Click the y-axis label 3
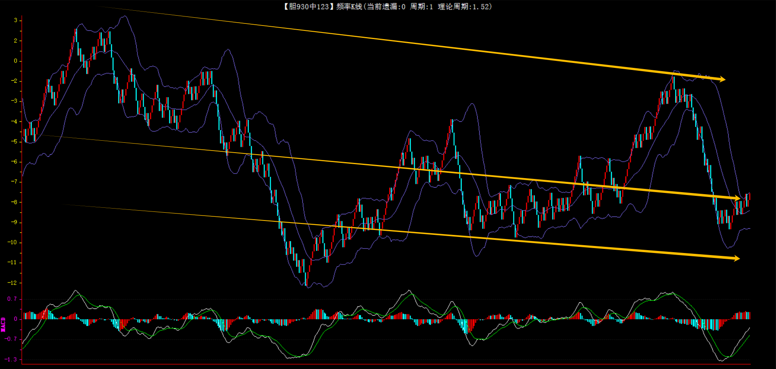The height and width of the screenshot is (369, 776). tap(16, 20)
